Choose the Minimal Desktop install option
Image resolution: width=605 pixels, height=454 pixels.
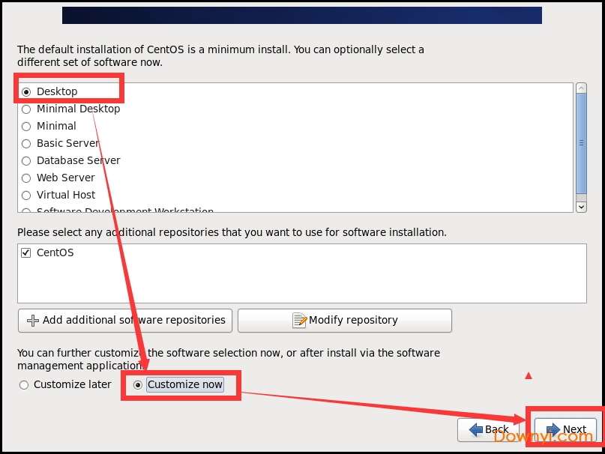click(26, 109)
